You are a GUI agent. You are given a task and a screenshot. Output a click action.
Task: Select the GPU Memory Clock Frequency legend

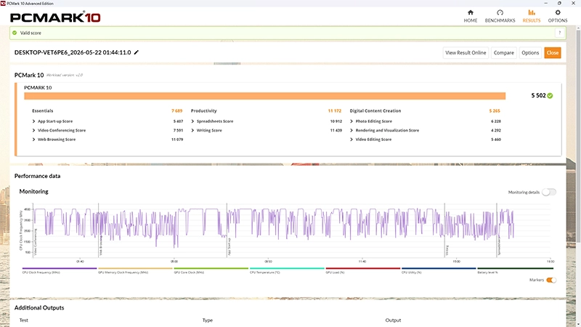click(135, 270)
